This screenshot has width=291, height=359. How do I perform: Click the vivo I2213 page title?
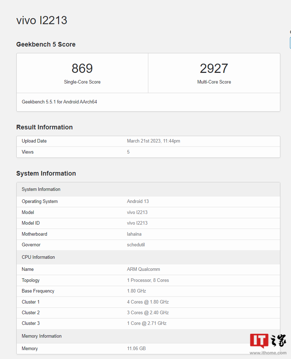click(x=42, y=20)
